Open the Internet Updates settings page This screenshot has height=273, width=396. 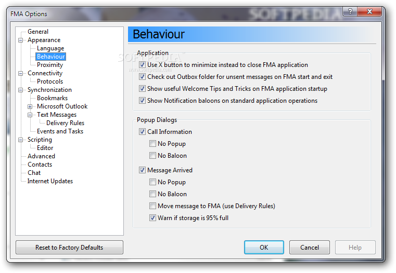[x=50, y=181]
